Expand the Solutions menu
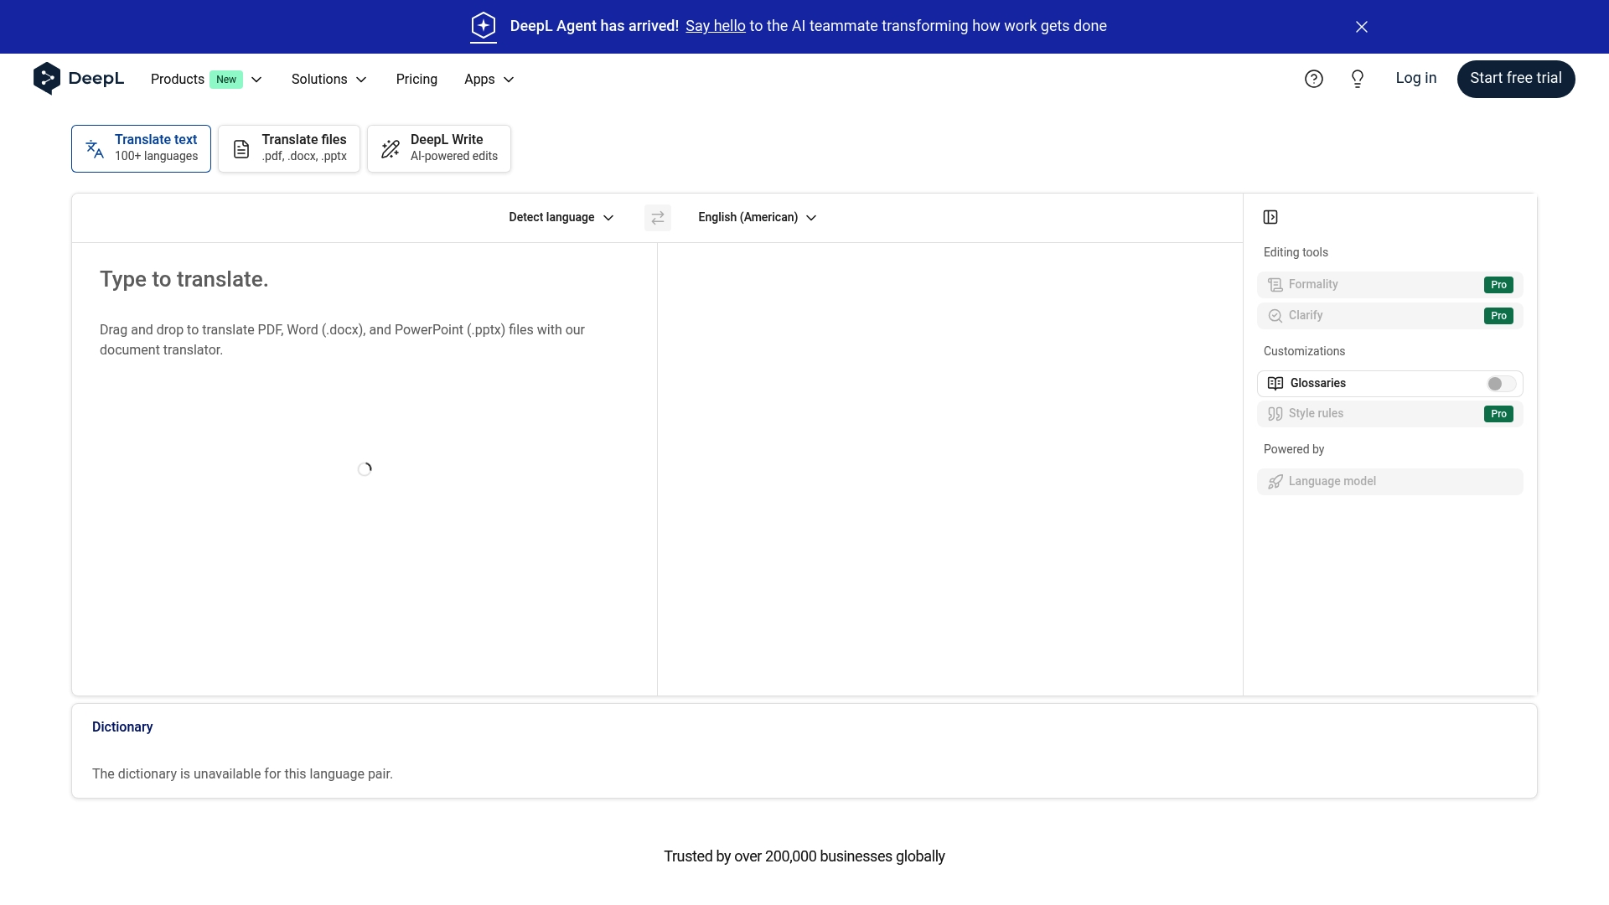Image resolution: width=1609 pixels, height=905 pixels. pyautogui.click(x=328, y=79)
